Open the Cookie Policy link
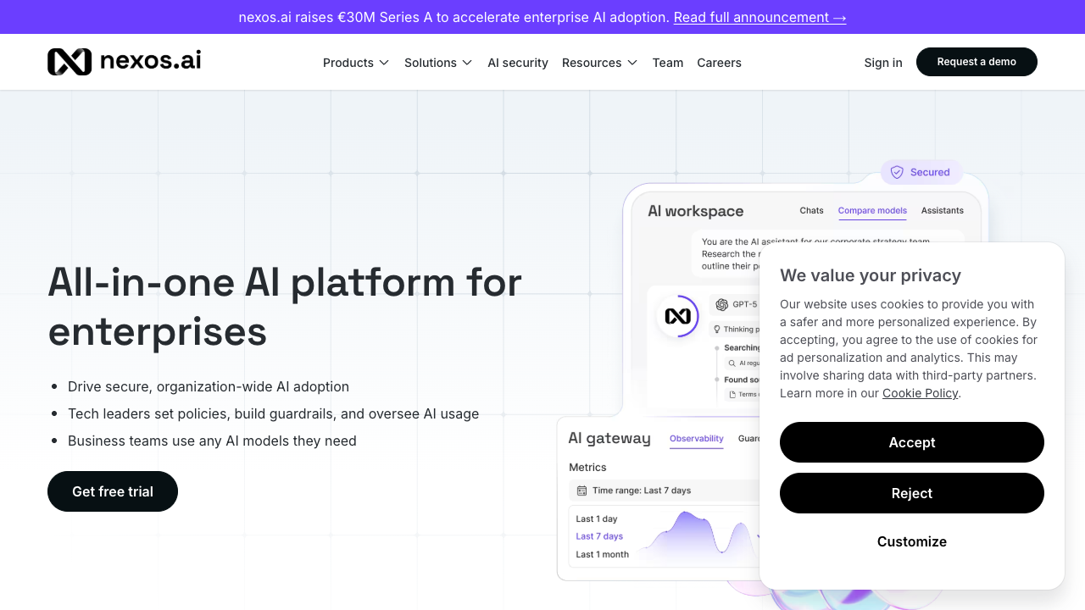This screenshot has height=610, width=1085. tap(920, 393)
